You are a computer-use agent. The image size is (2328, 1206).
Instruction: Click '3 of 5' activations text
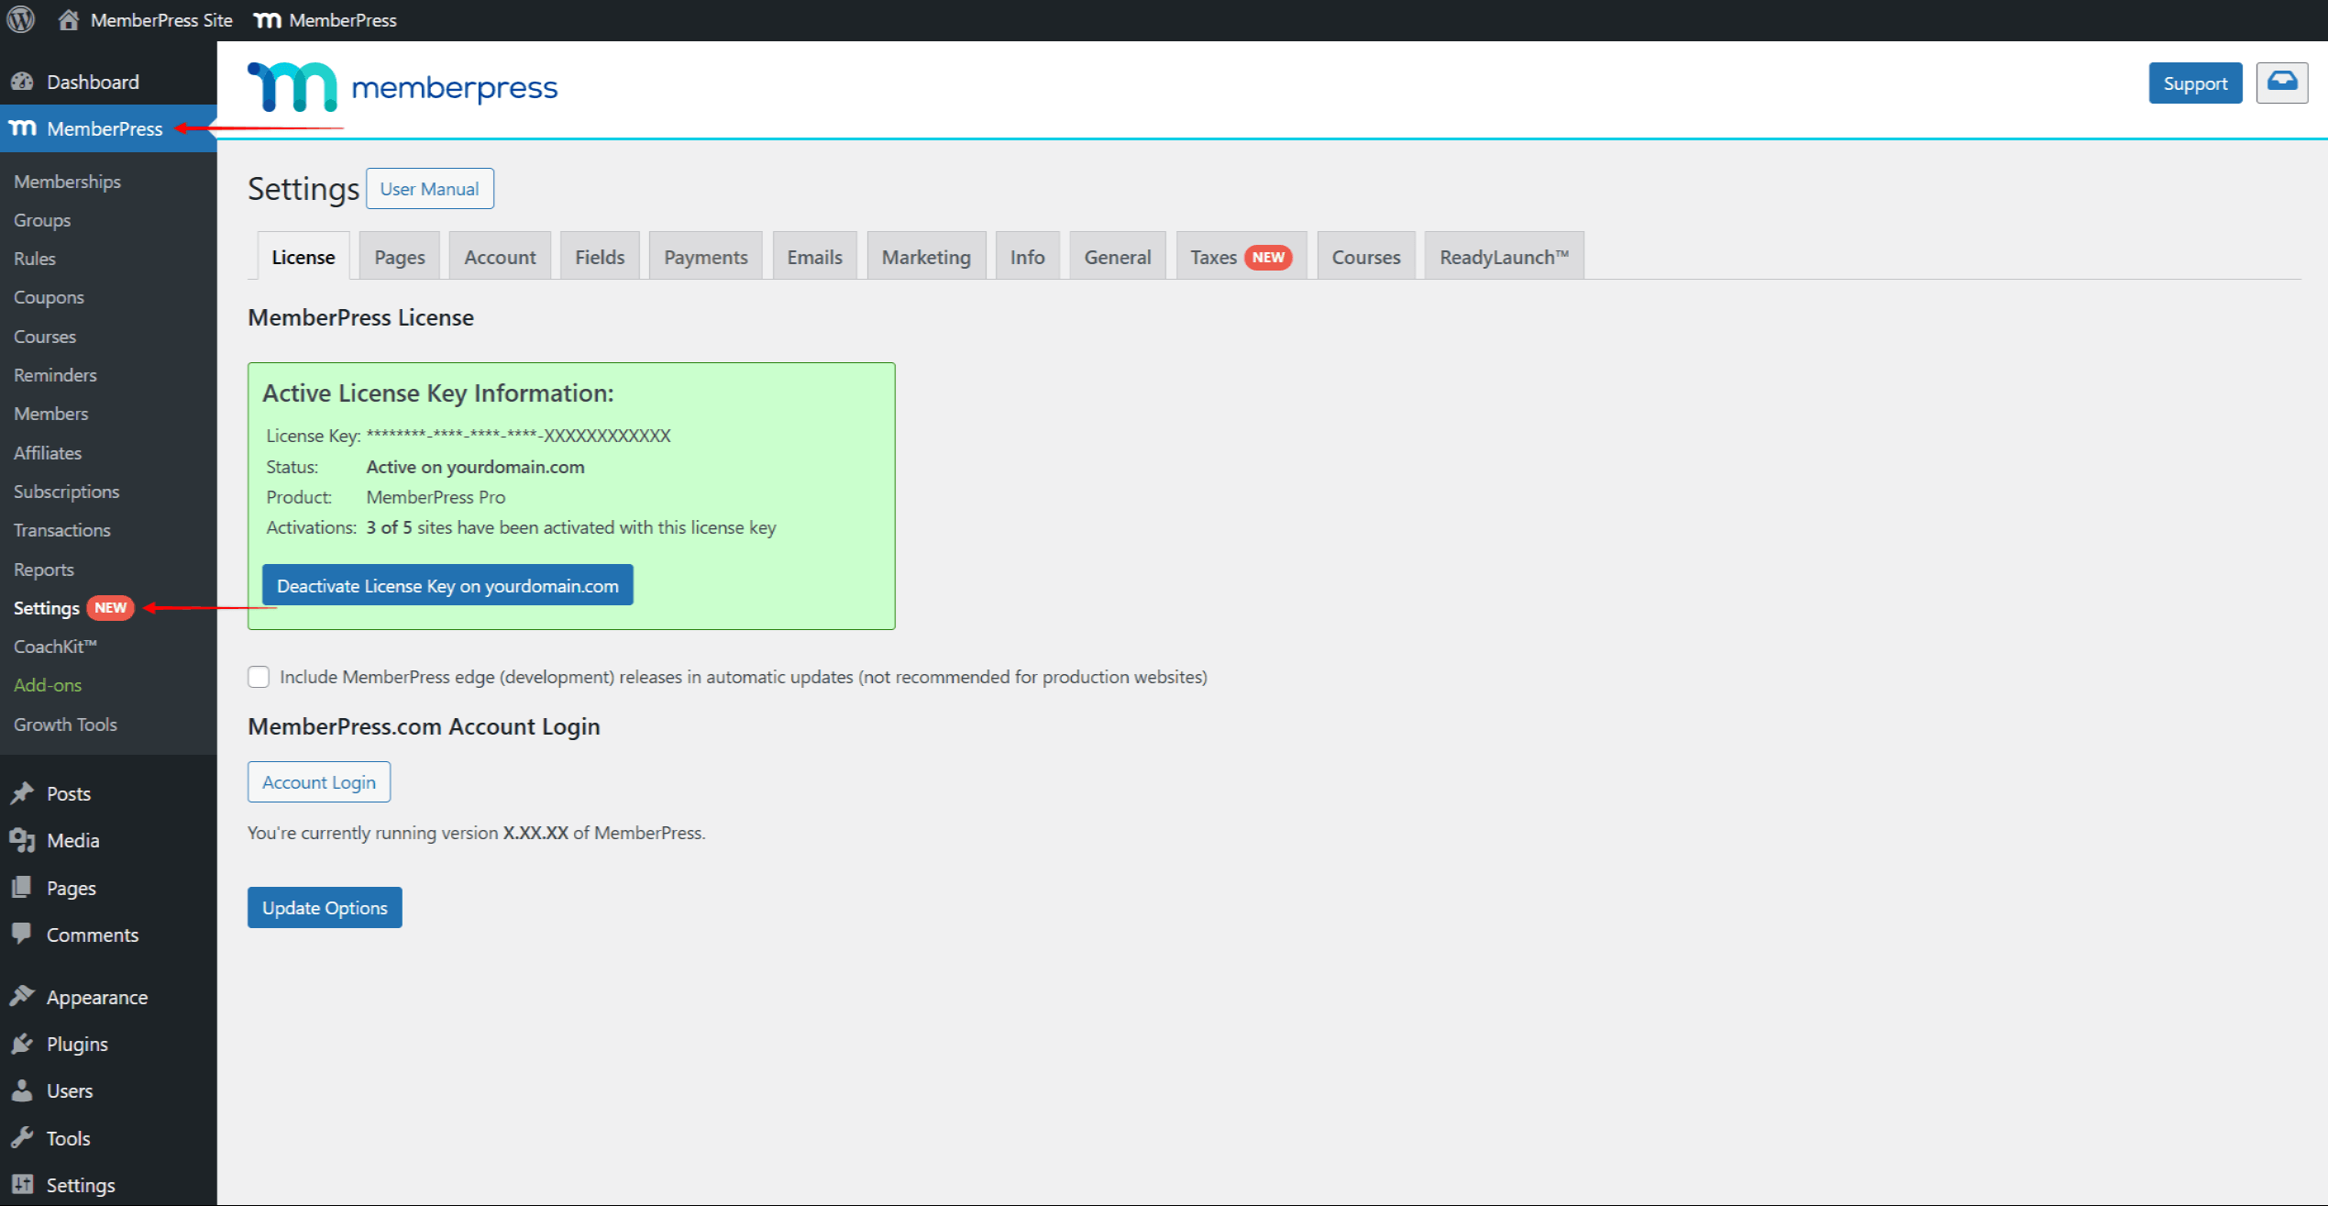[389, 527]
